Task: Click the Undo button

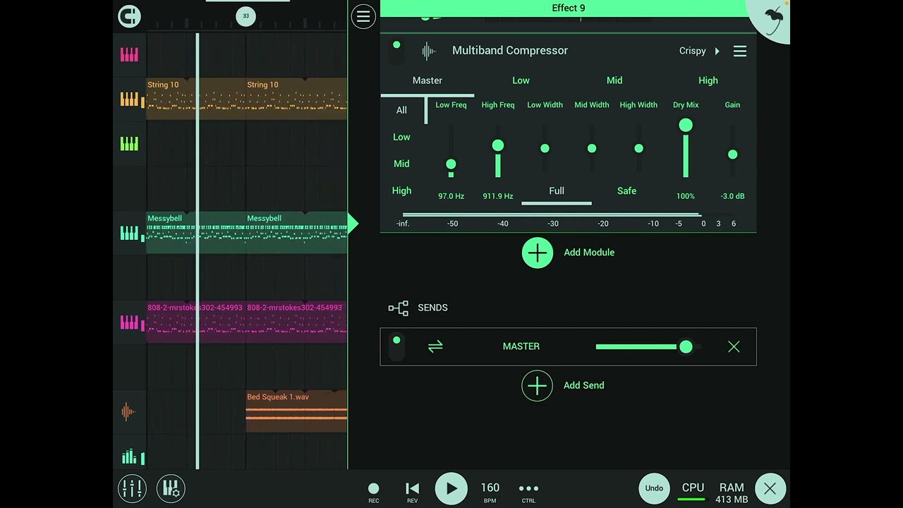Action: pos(654,488)
